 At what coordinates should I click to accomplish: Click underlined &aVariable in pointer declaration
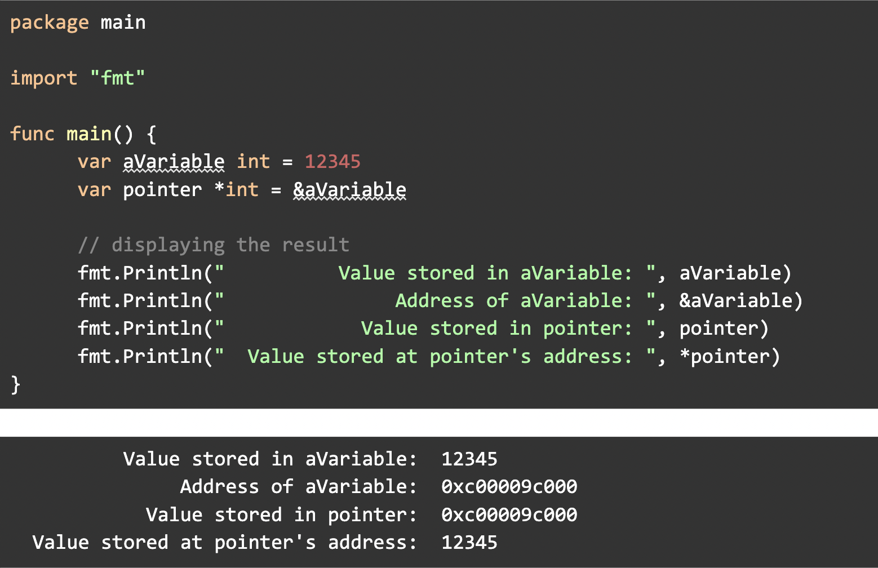point(349,190)
